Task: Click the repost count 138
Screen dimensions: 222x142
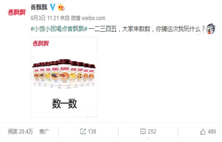Action: 92,132
